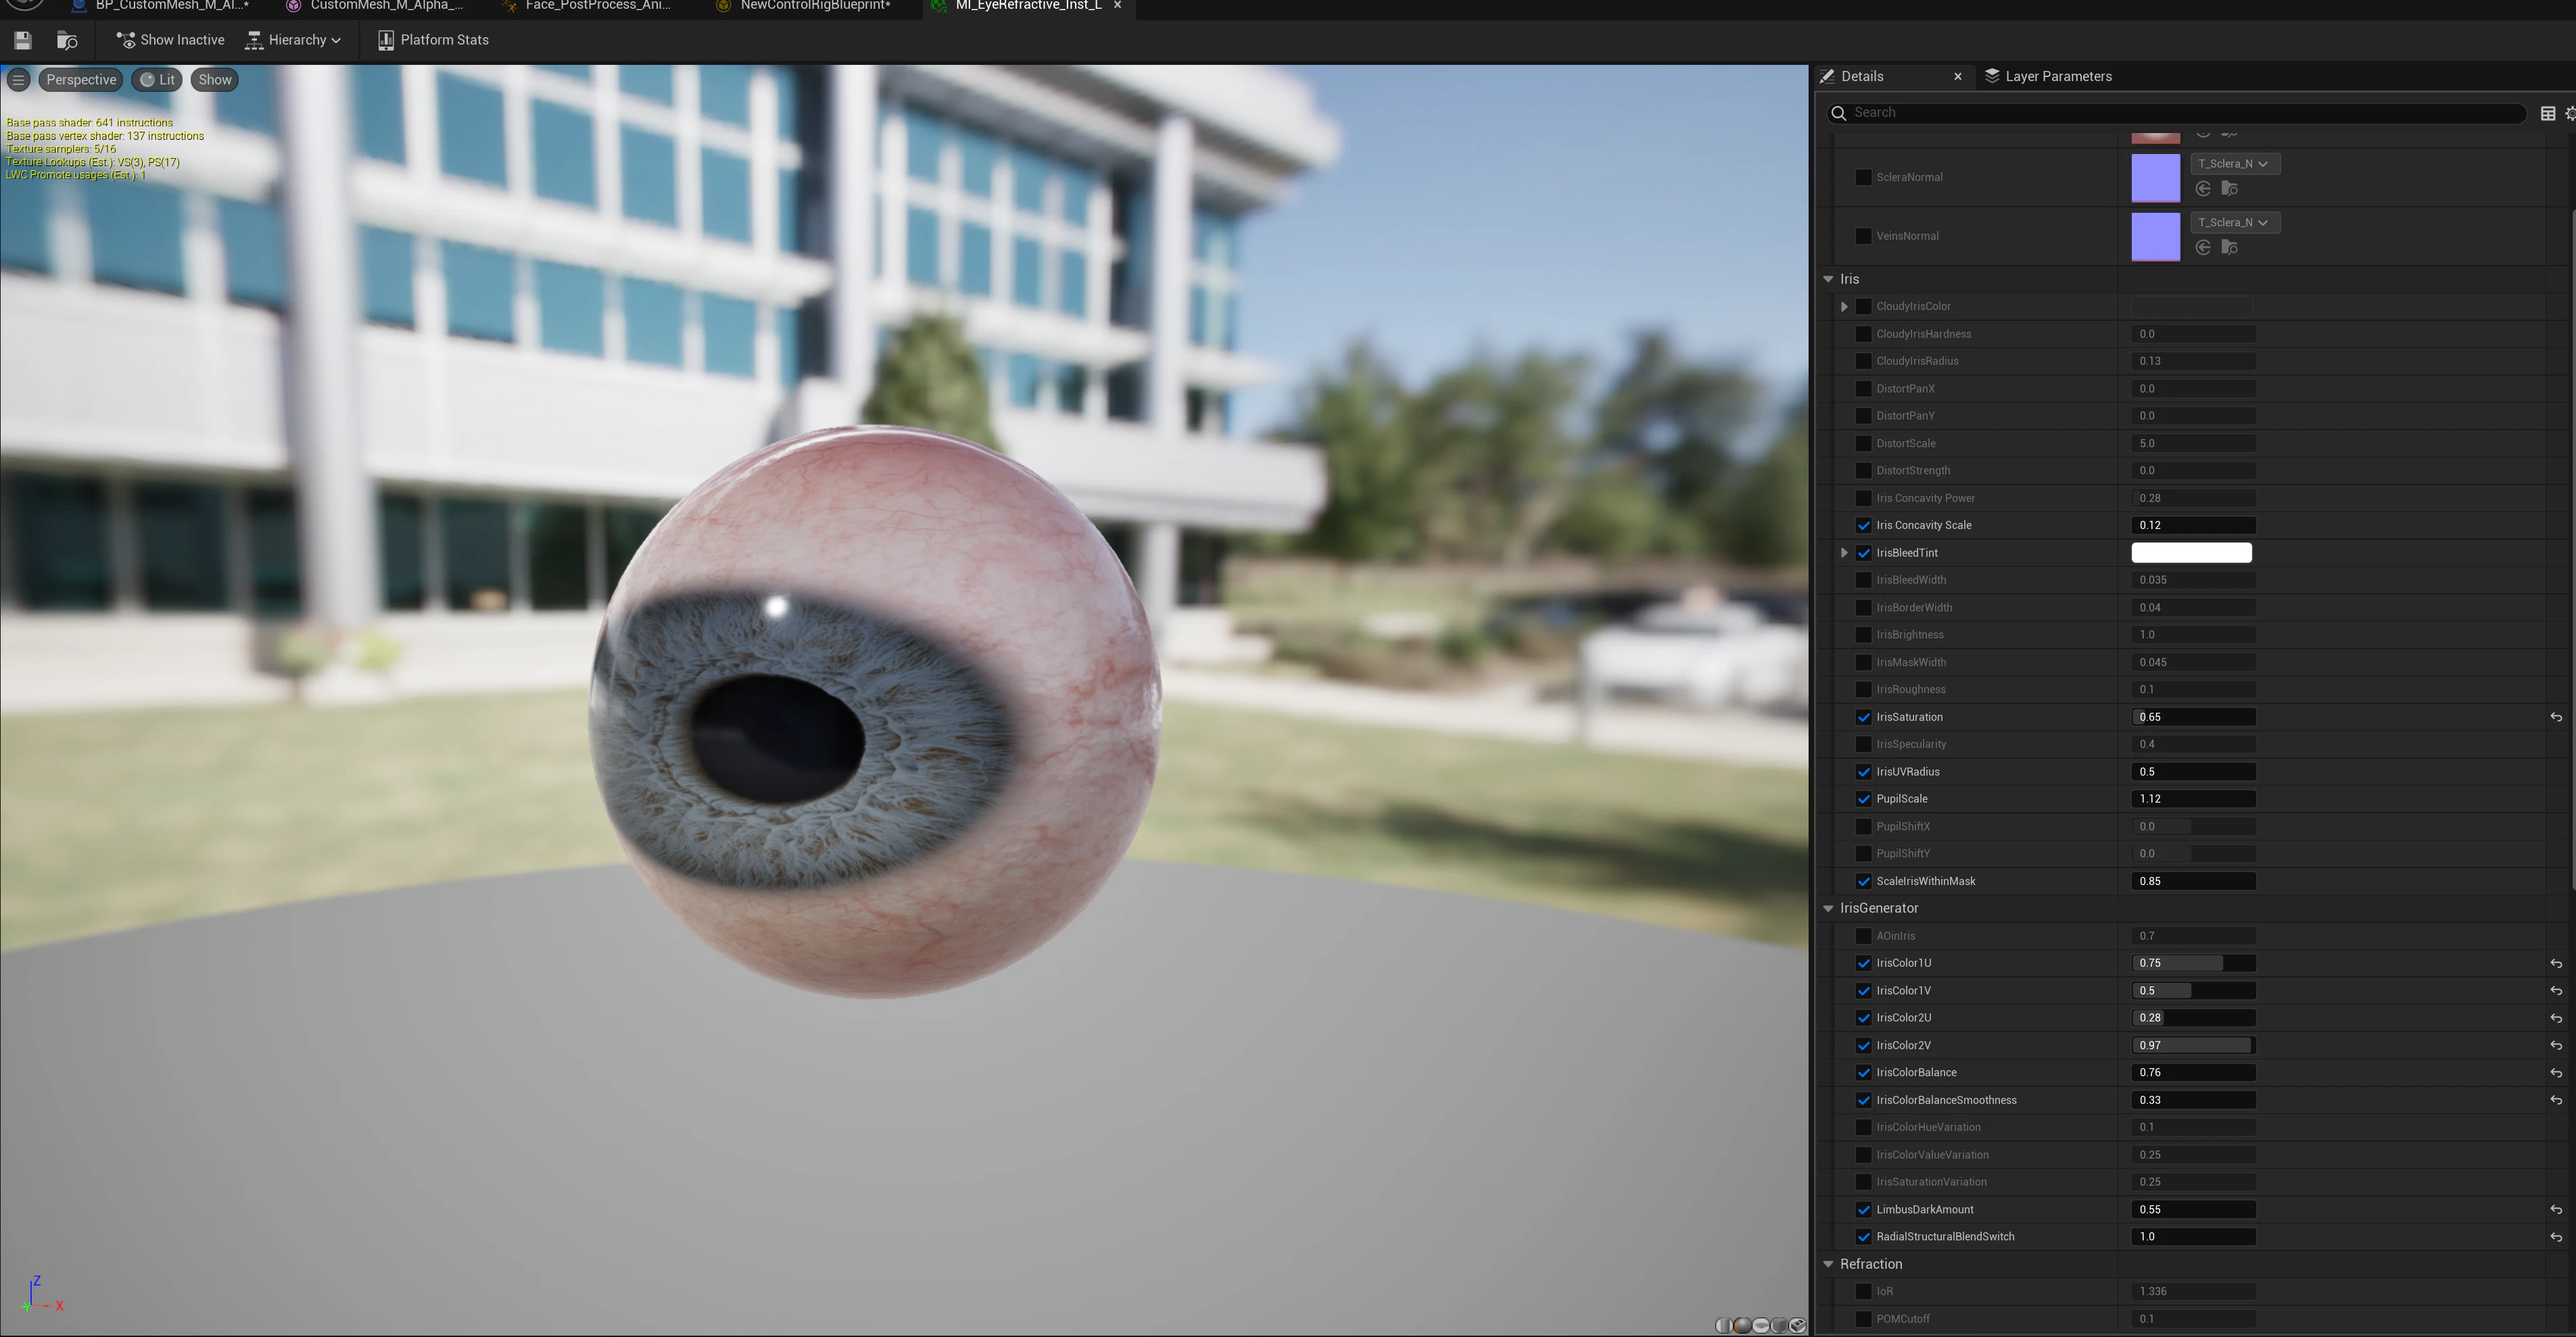Collapse the Iris category
2576x1337 pixels.
(x=1828, y=280)
